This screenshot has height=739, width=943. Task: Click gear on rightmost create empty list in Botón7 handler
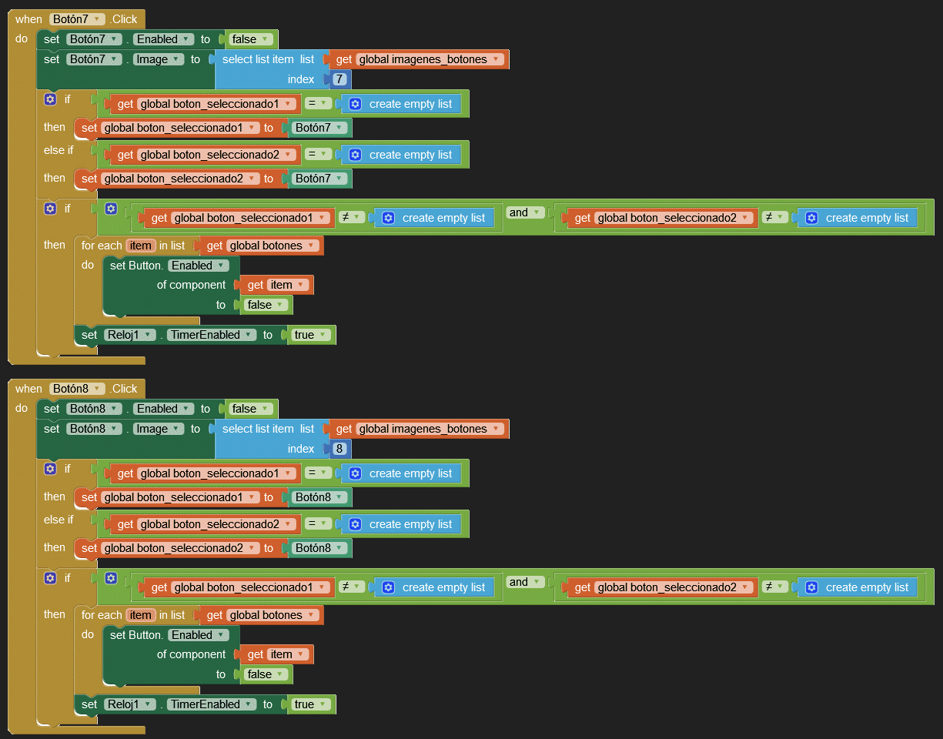click(811, 218)
